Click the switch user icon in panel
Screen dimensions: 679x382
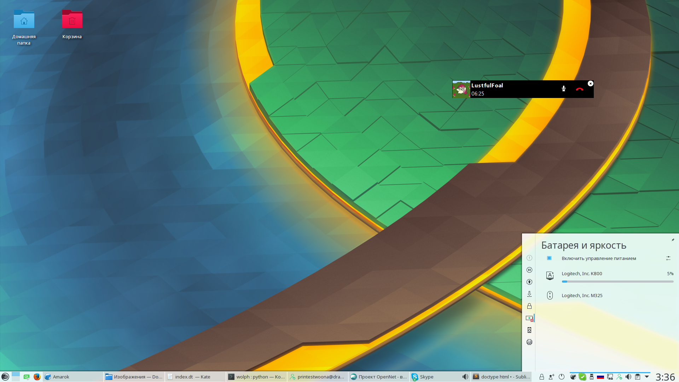[551, 377]
